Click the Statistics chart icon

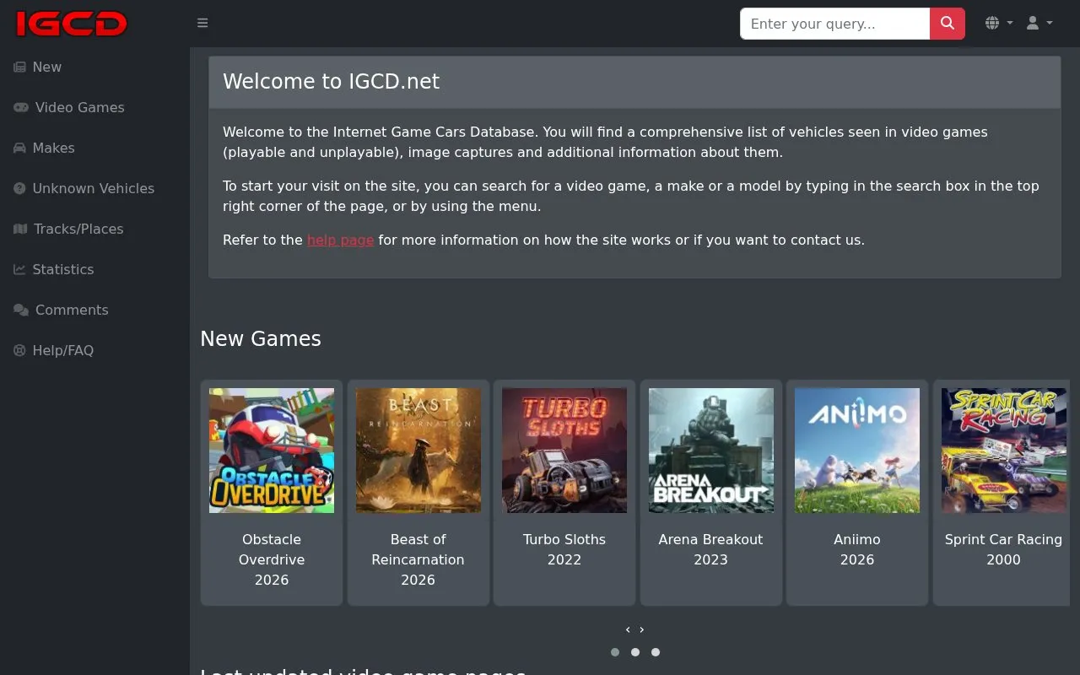coord(19,269)
